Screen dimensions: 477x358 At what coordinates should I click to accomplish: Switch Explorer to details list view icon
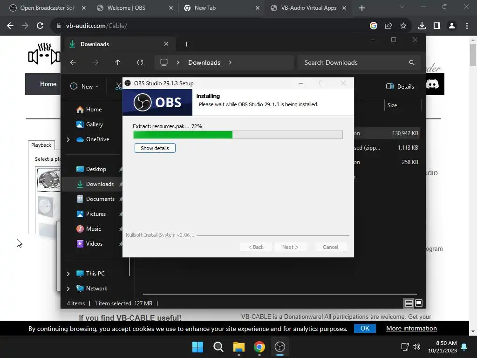[409, 303]
